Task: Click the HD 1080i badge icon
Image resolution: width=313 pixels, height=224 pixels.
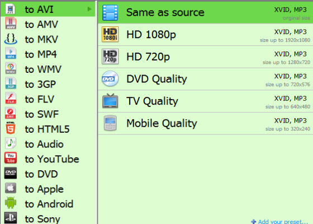Action: pos(110,34)
